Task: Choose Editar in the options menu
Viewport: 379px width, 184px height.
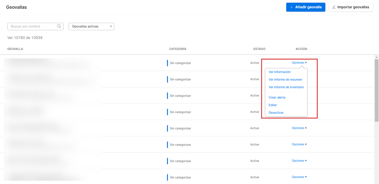Action: tap(273, 105)
